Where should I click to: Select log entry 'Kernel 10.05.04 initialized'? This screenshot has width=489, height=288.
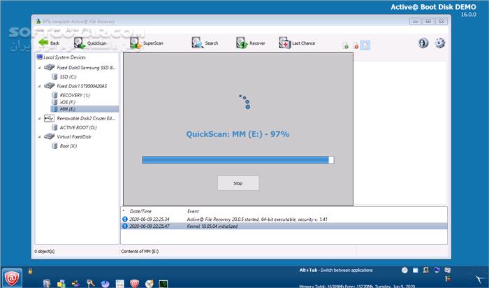[284, 226]
